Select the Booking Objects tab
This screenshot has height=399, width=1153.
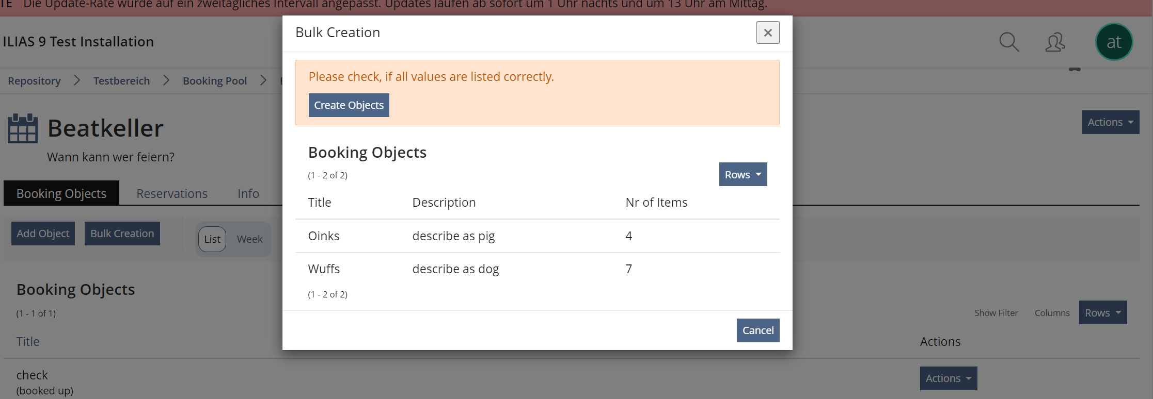[61, 193]
